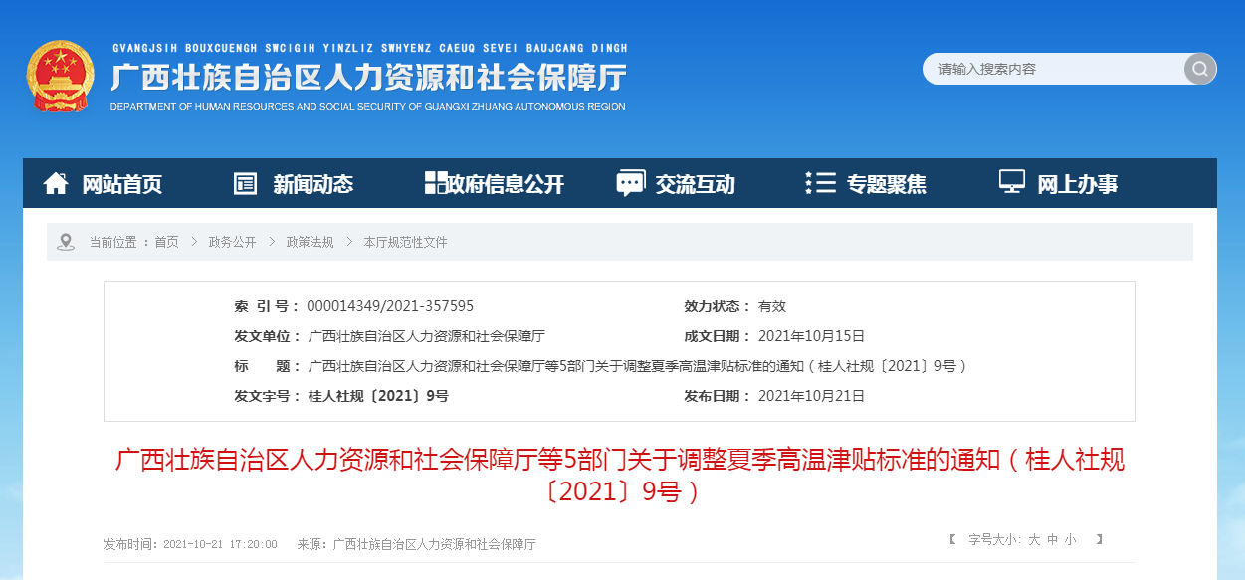The width and height of the screenshot is (1245, 580).
Task: Open the 网上办事 menu item
Action: [1078, 184]
